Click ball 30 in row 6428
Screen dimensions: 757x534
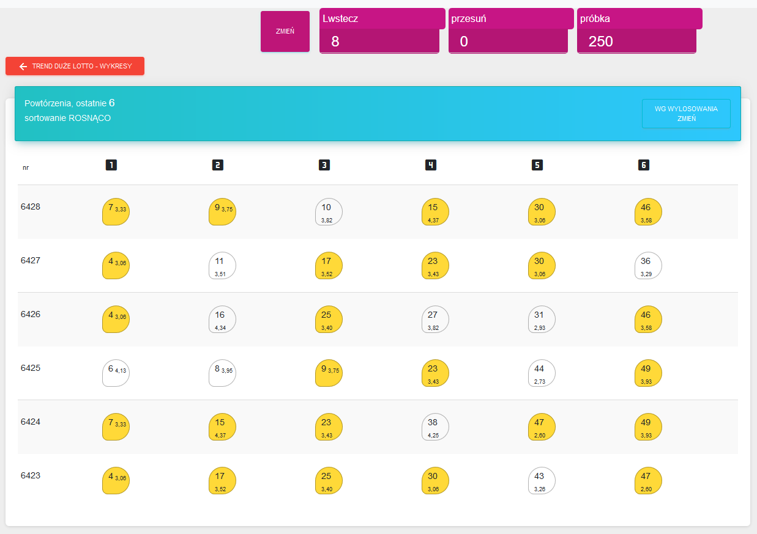pyautogui.click(x=542, y=211)
